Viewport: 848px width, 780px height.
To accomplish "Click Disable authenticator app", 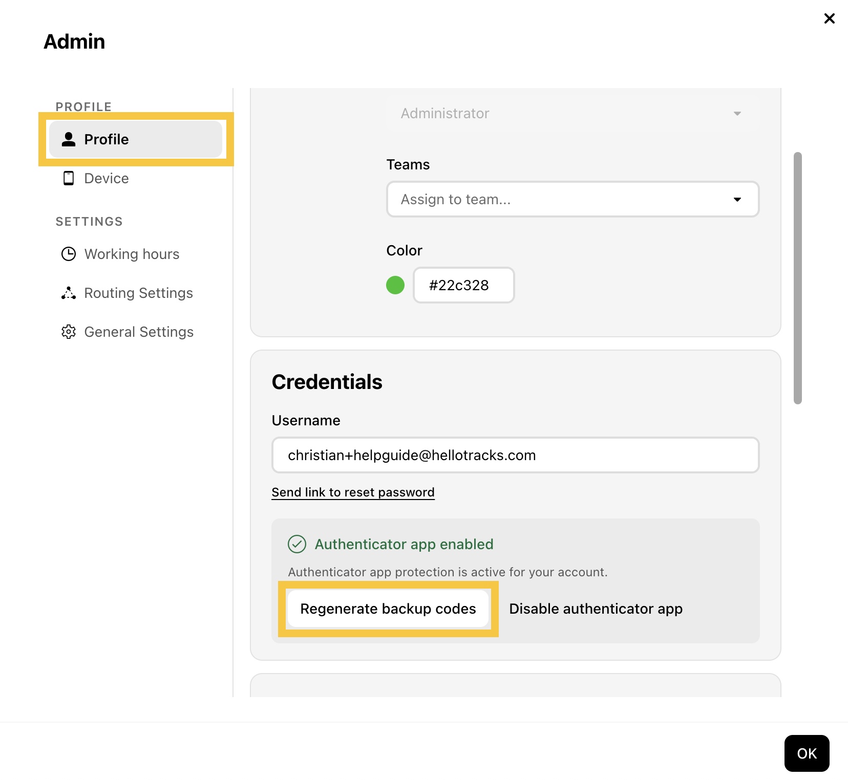I will (596, 609).
